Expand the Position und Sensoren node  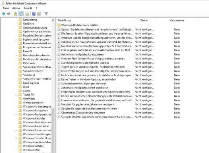(16, 40)
